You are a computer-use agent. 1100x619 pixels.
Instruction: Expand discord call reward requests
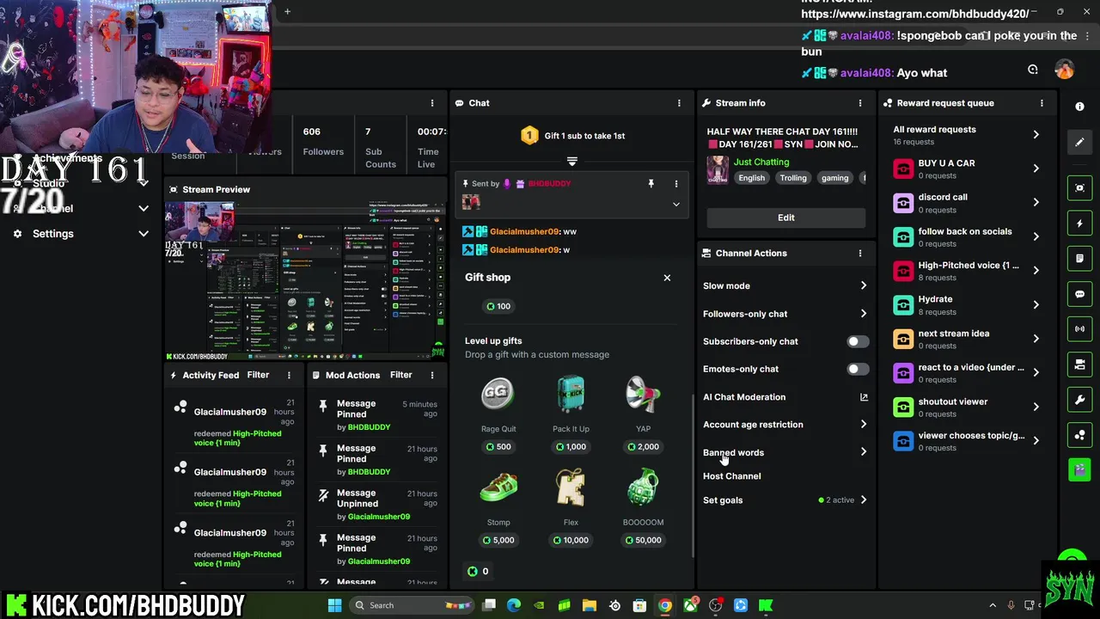[x=1036, y=203]
